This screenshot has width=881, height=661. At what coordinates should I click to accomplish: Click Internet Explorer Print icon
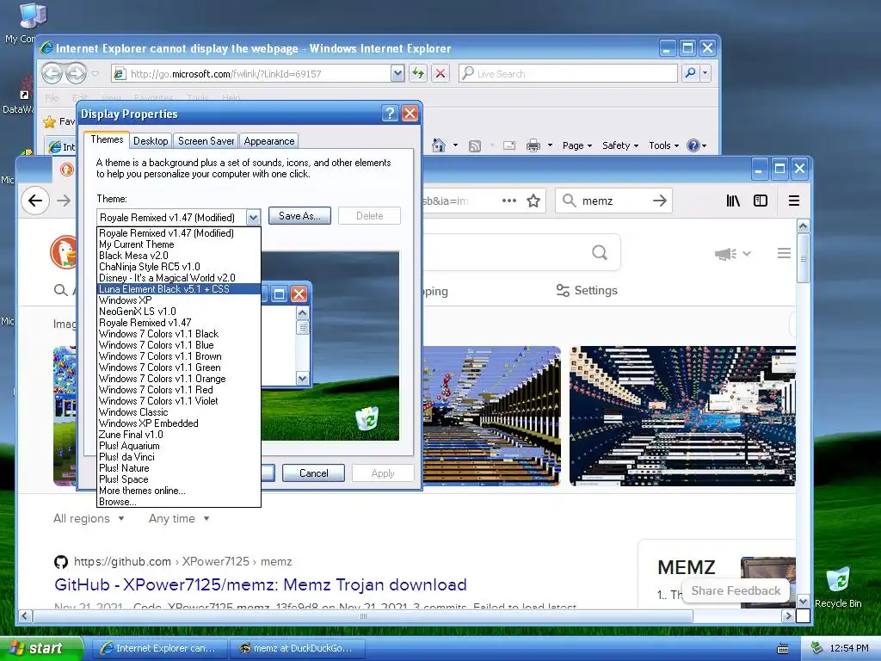533,145
